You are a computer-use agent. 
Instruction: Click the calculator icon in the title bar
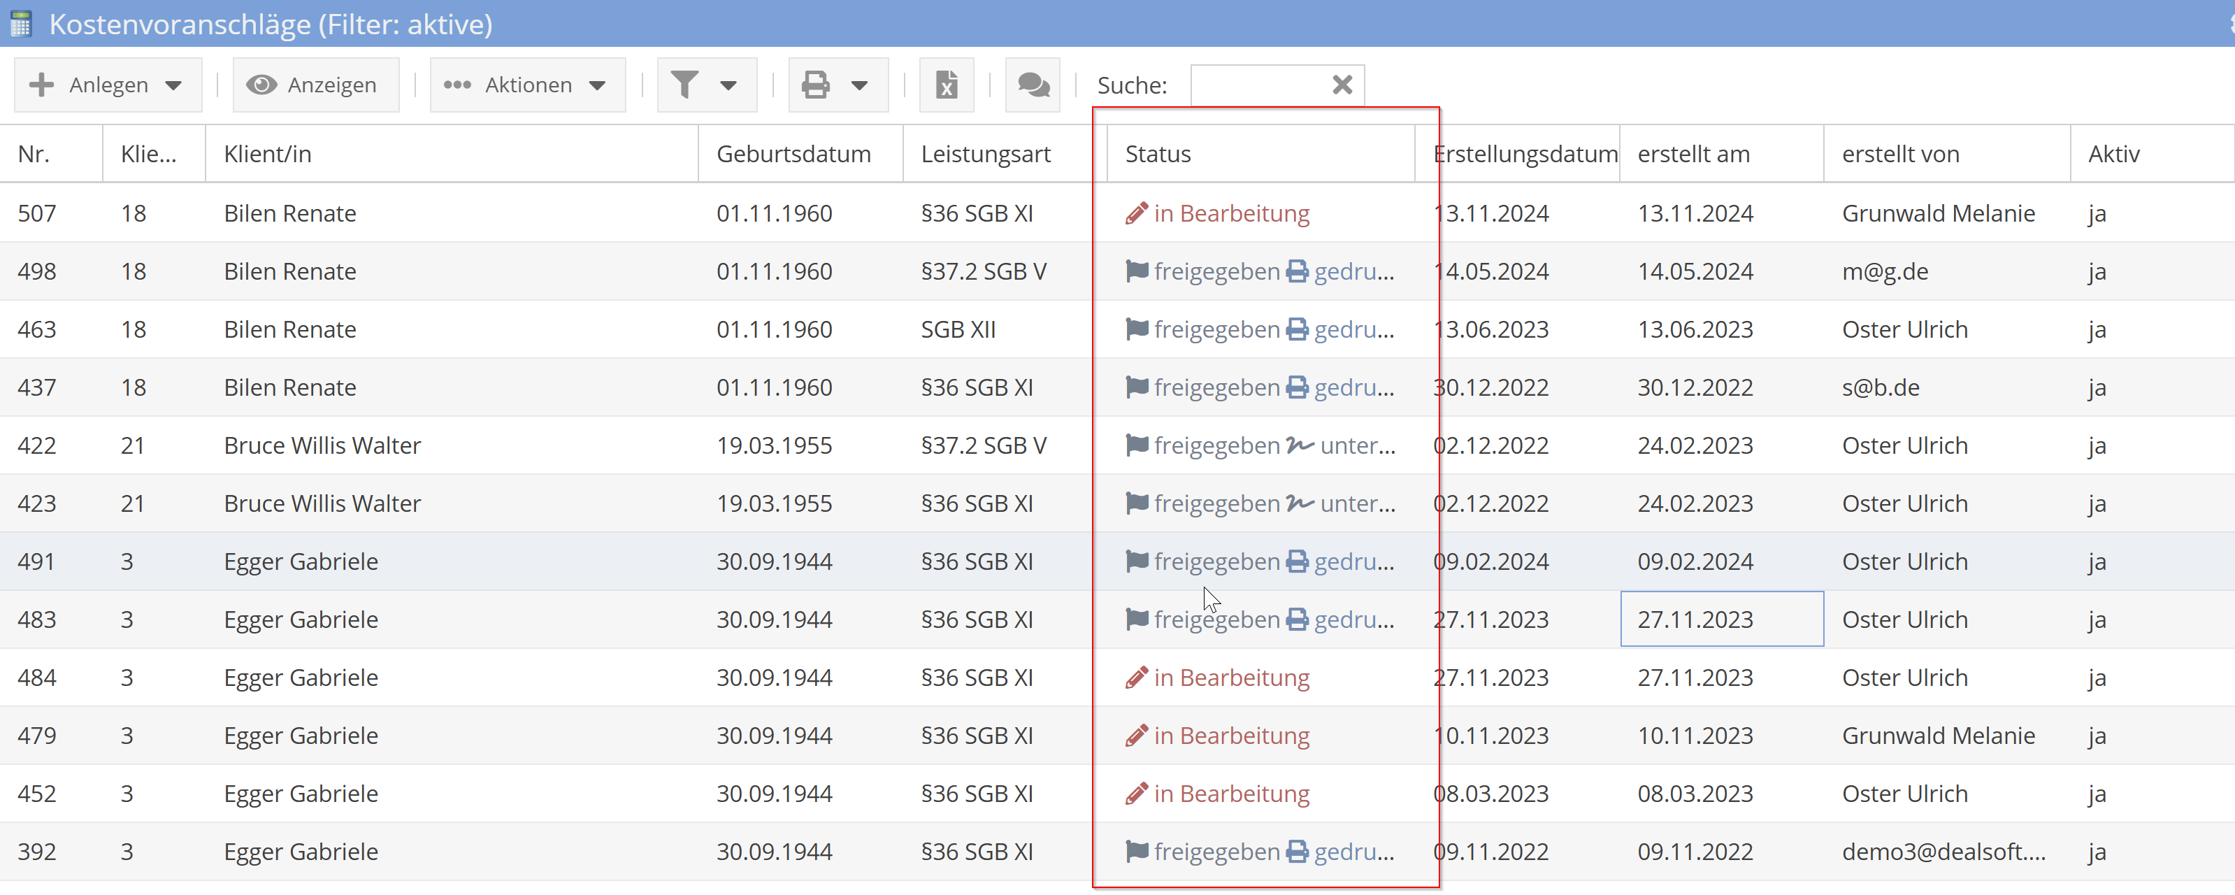pyautogui.click(x=22, y=24)
